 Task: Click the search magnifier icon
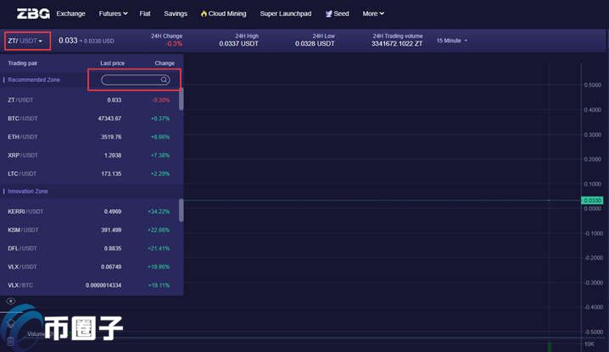click(x=164, y=80)
